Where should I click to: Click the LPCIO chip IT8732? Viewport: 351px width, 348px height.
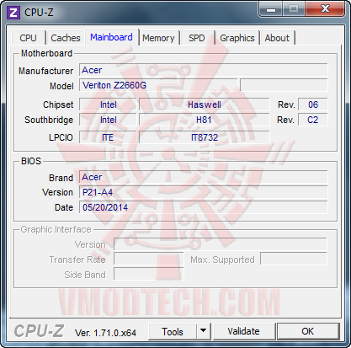click(204, 137)
